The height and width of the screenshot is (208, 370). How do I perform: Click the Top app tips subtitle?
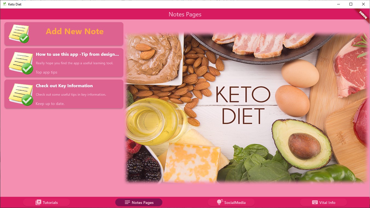pyautogui.click(x=47, y=72)
